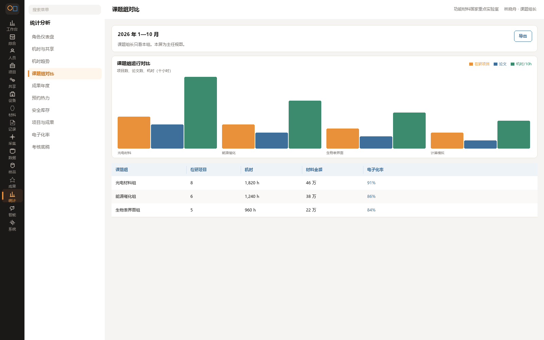The height and width of the screenshot is (340, 544).
Task: Open the 综合 sidebar icon
Action: [x=12, y=40]
